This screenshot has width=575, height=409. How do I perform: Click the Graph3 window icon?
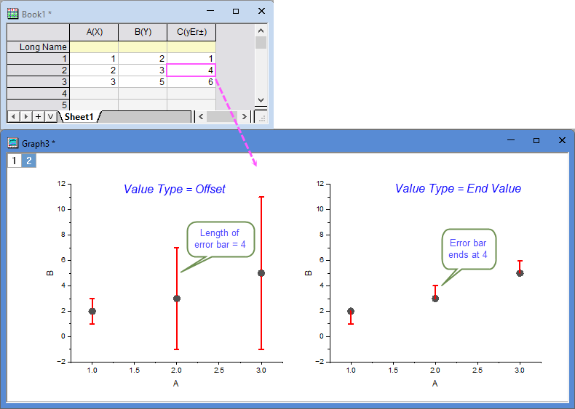pos(12,142)
